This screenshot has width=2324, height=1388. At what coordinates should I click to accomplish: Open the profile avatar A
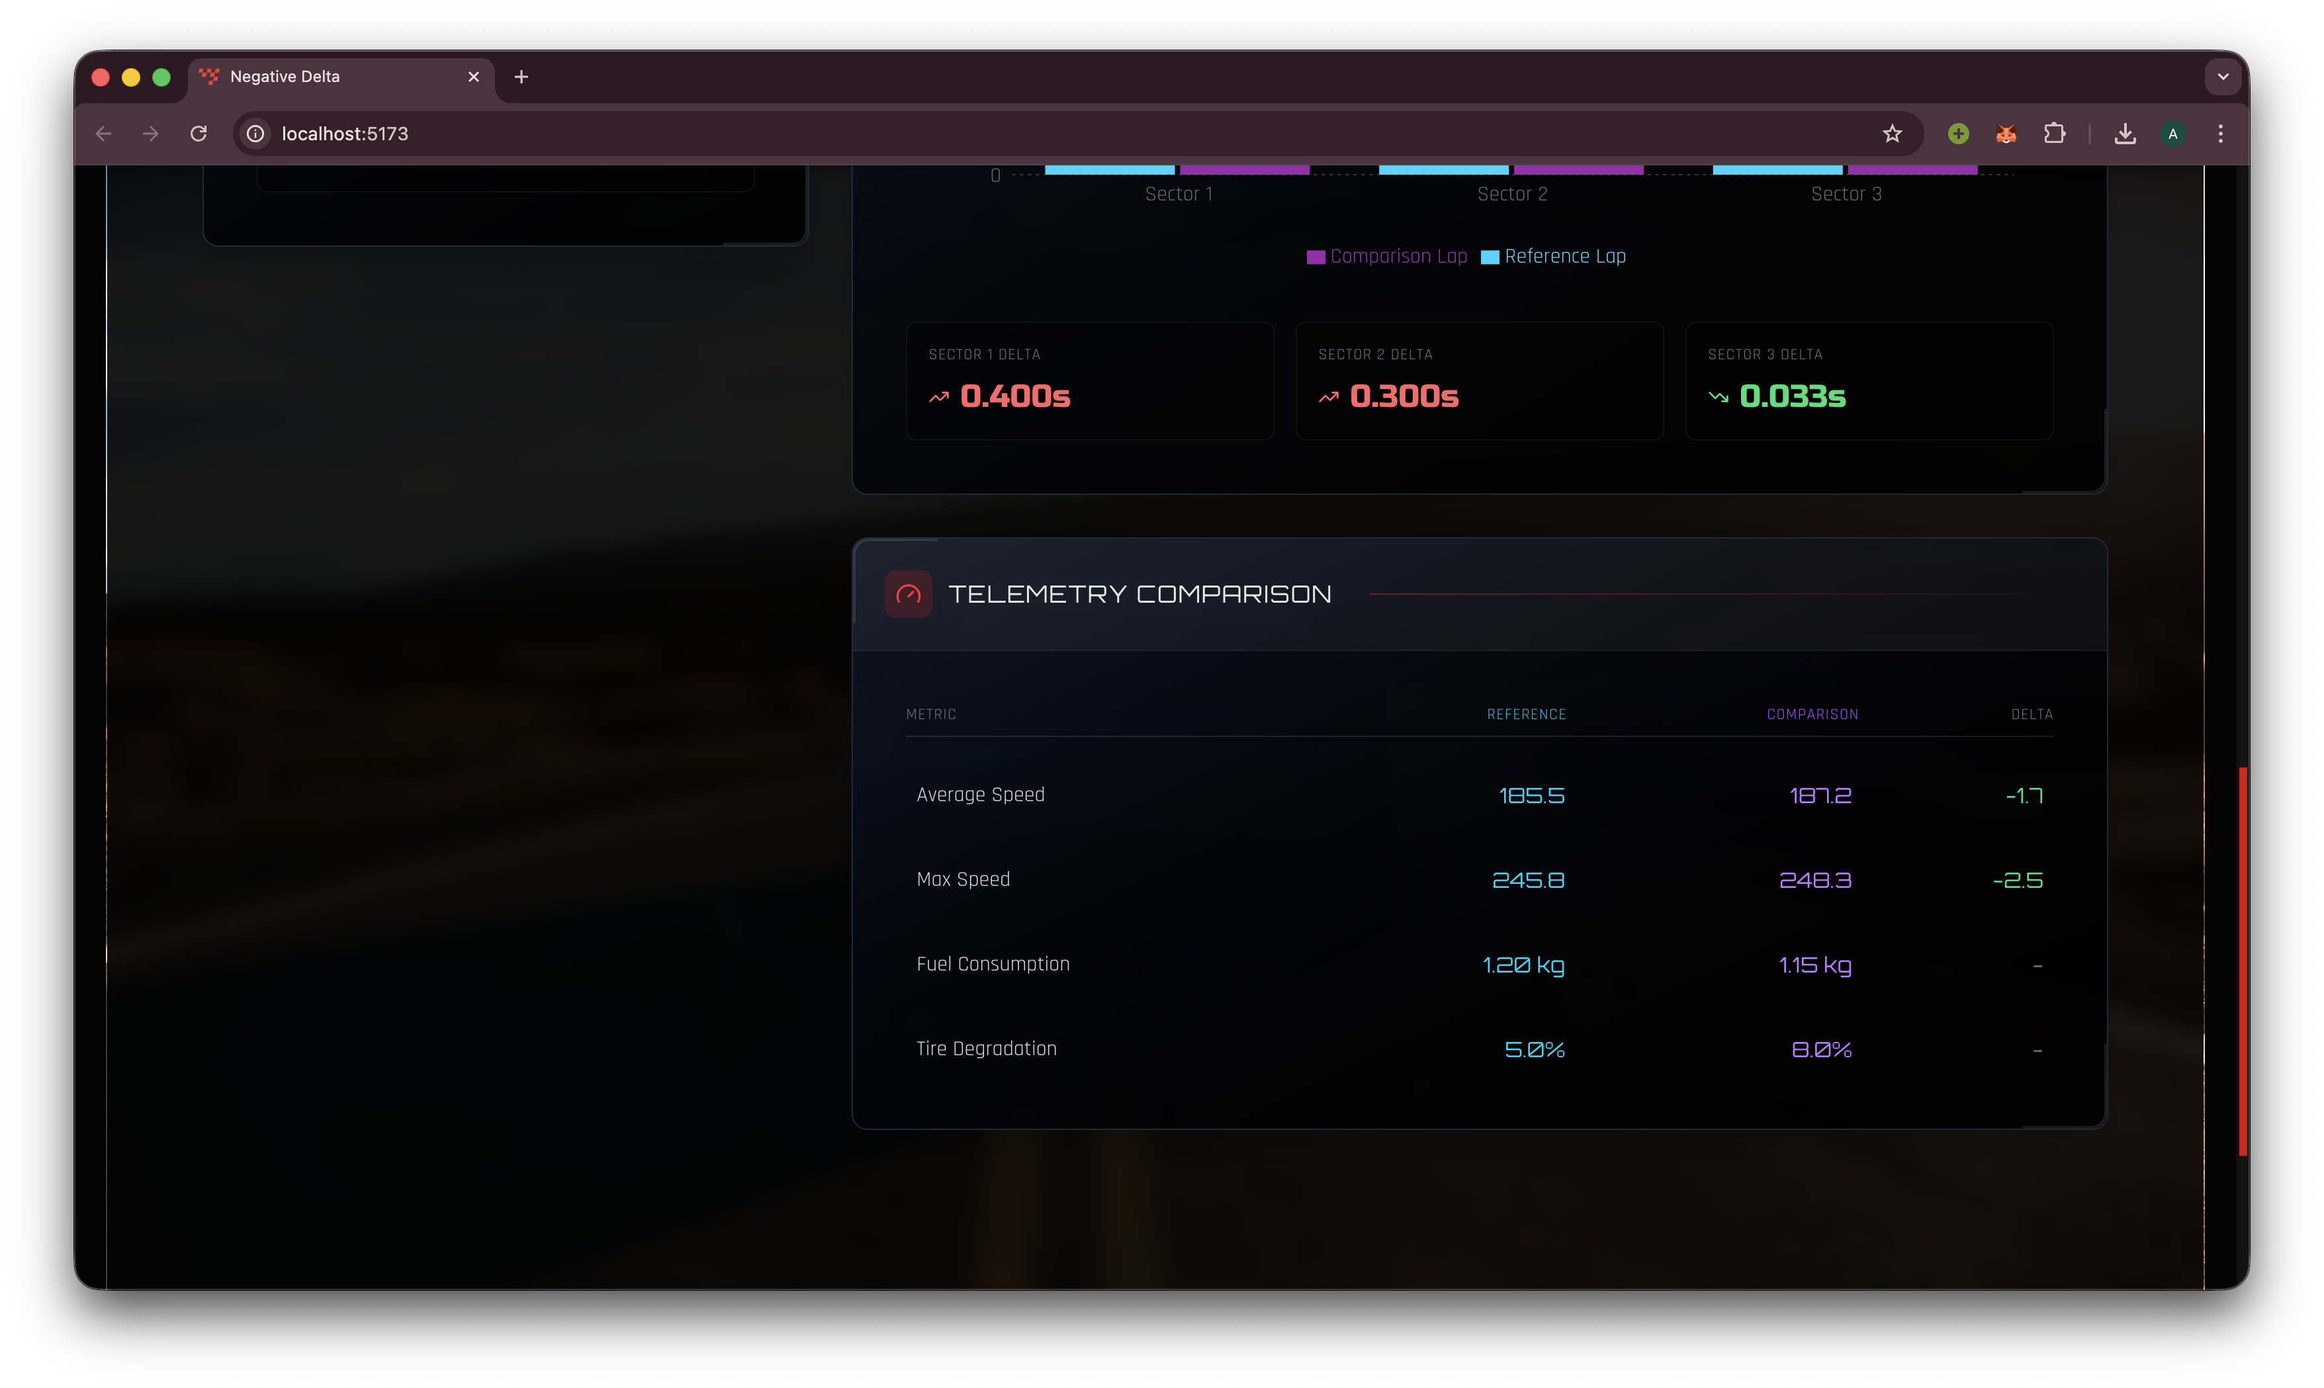(2172, 134)
